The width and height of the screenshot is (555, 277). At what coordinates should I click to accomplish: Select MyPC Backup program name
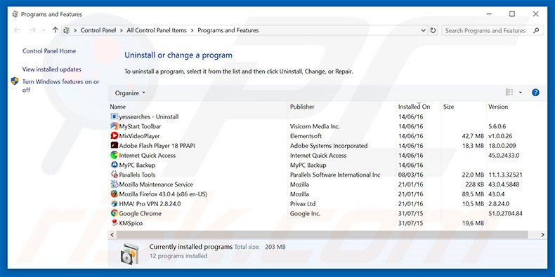pos(137,165)
